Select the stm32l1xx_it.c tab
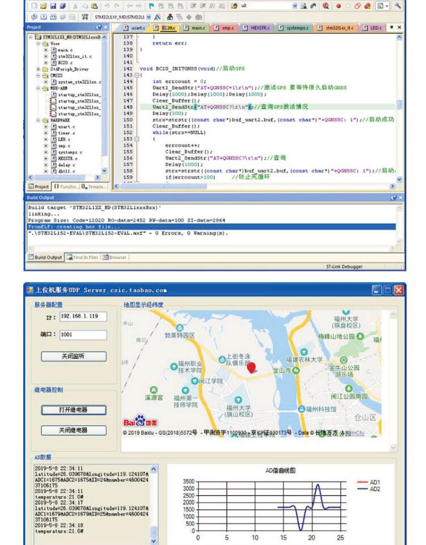The width and height of the screenshot is (426, 545). pos(336,28)
